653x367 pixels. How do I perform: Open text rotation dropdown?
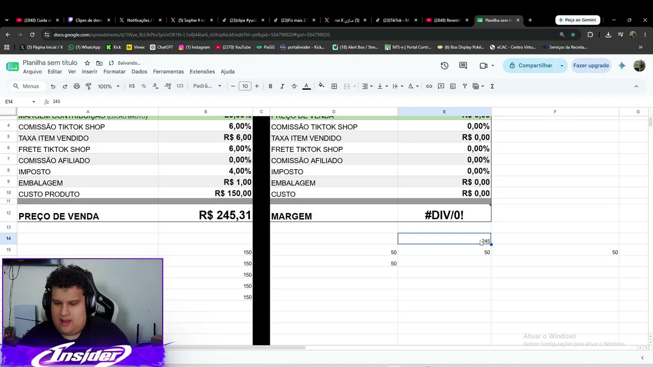pos(413,86)
